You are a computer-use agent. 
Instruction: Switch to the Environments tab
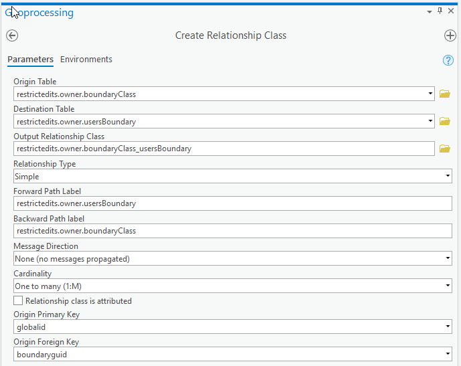pyautogui.click(x=86, y=60)
